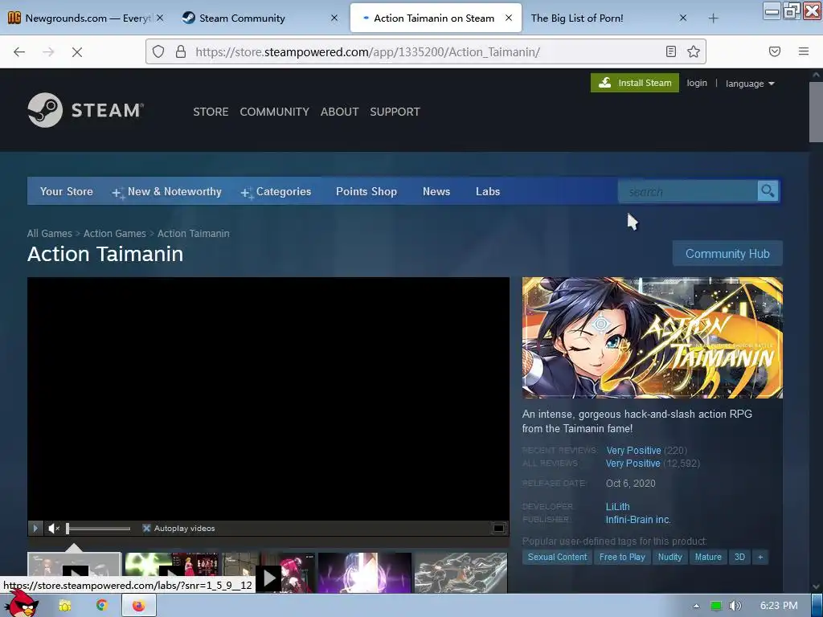Click inside the store search field

pyautogui.click(x=688, y=191)
